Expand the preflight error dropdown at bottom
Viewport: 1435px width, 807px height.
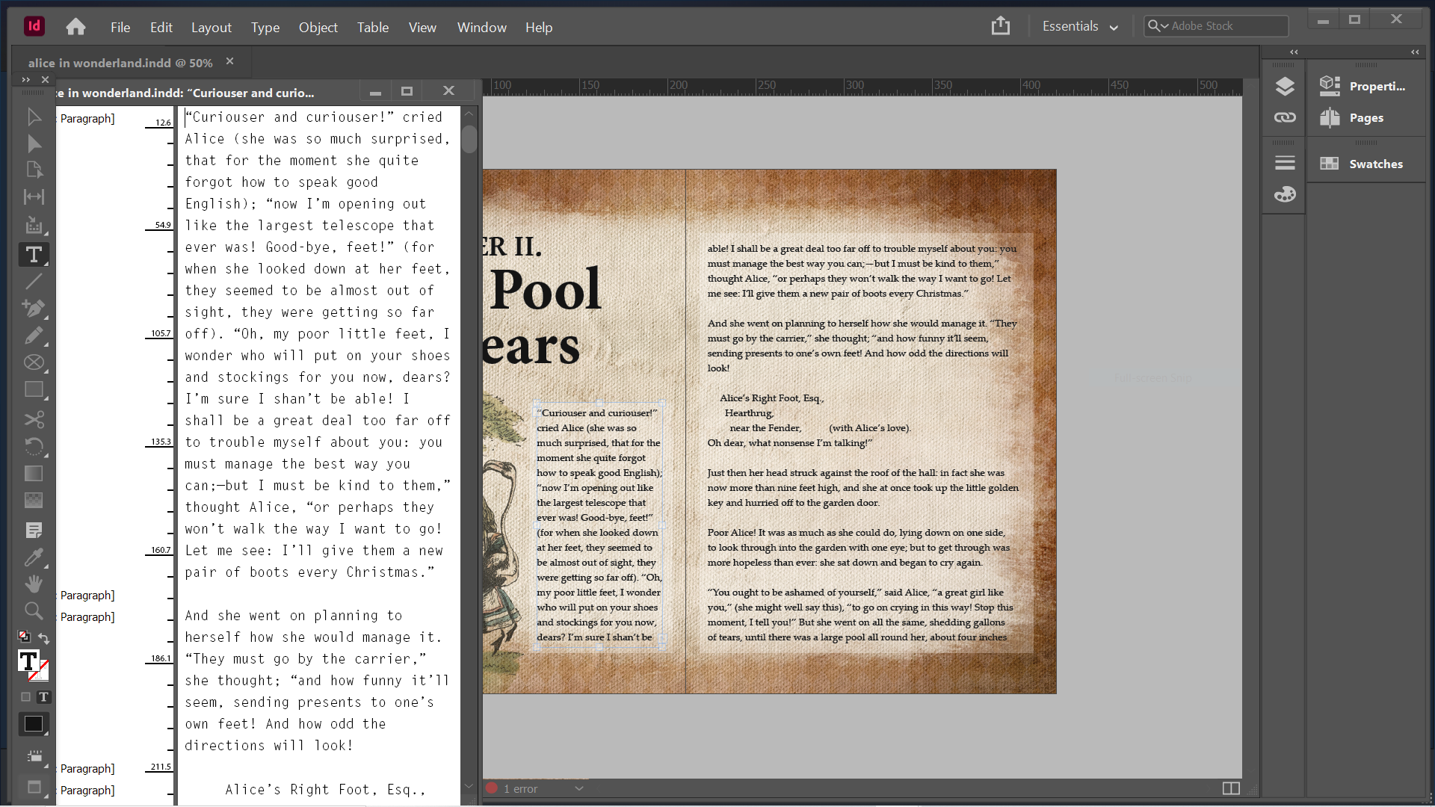[x=579, y=788]
